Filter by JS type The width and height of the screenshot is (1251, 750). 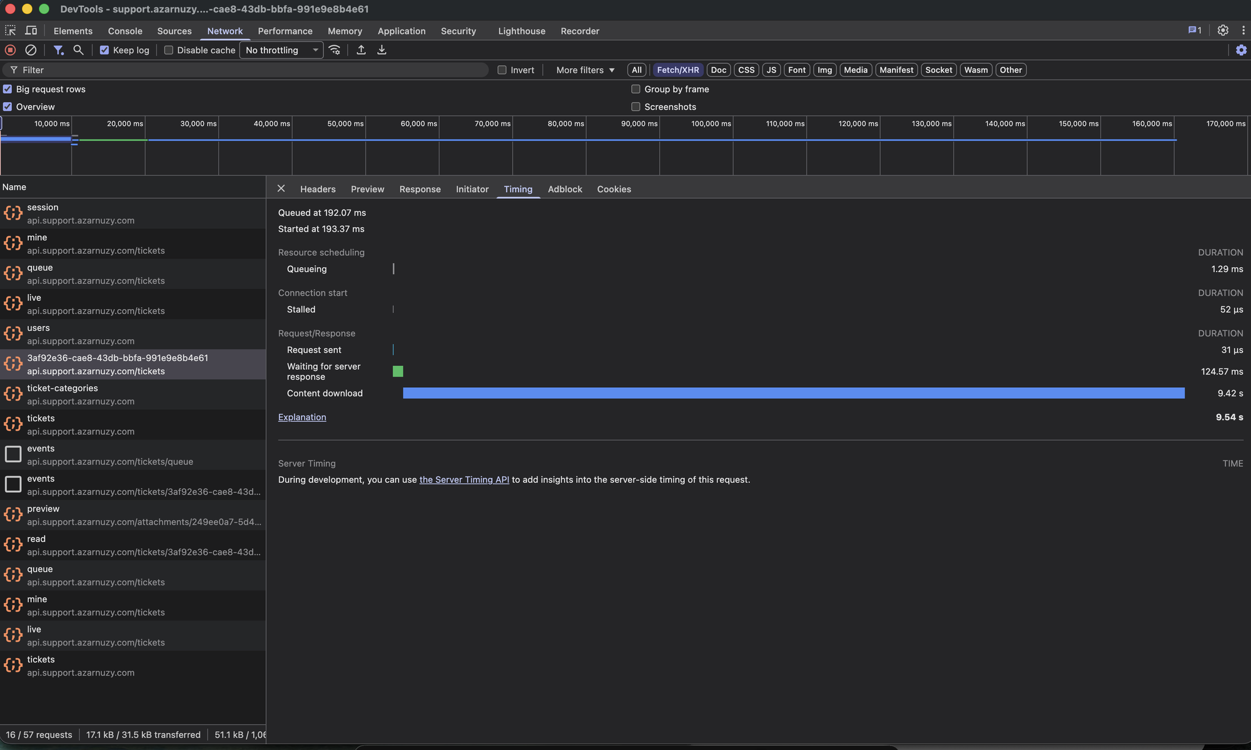click(x=771, y=70)
